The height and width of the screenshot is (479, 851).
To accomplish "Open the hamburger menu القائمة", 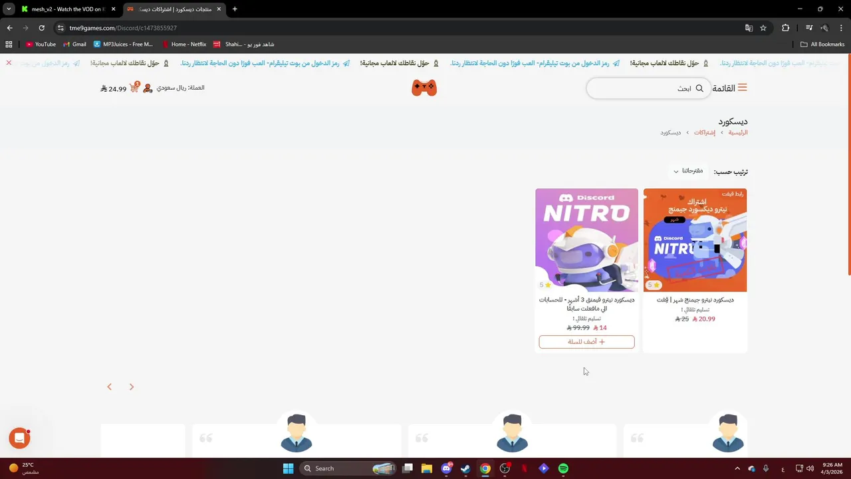I will [x=729, y=88].
